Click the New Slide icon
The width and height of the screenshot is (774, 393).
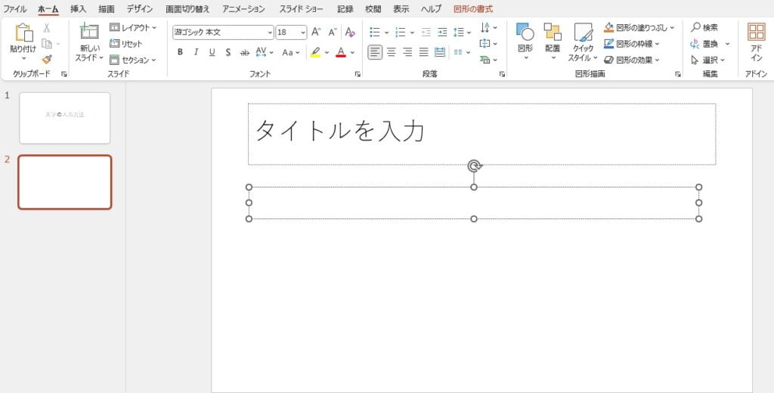(x=89, y=32)
